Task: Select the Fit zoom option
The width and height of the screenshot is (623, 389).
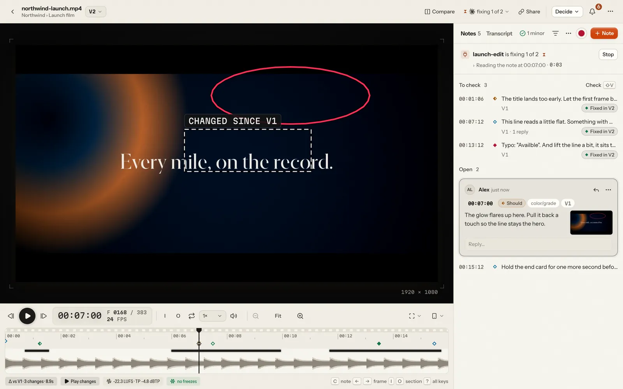Action: point(278,316)
